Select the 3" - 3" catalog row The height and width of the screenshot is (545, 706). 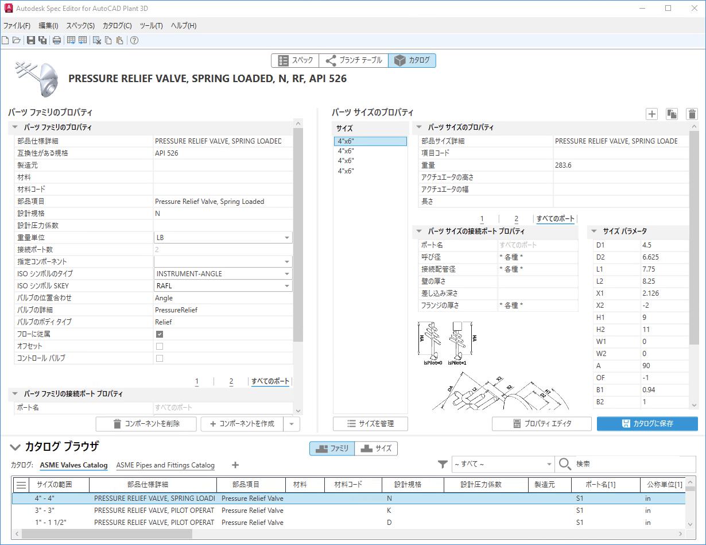pos(348,511)
